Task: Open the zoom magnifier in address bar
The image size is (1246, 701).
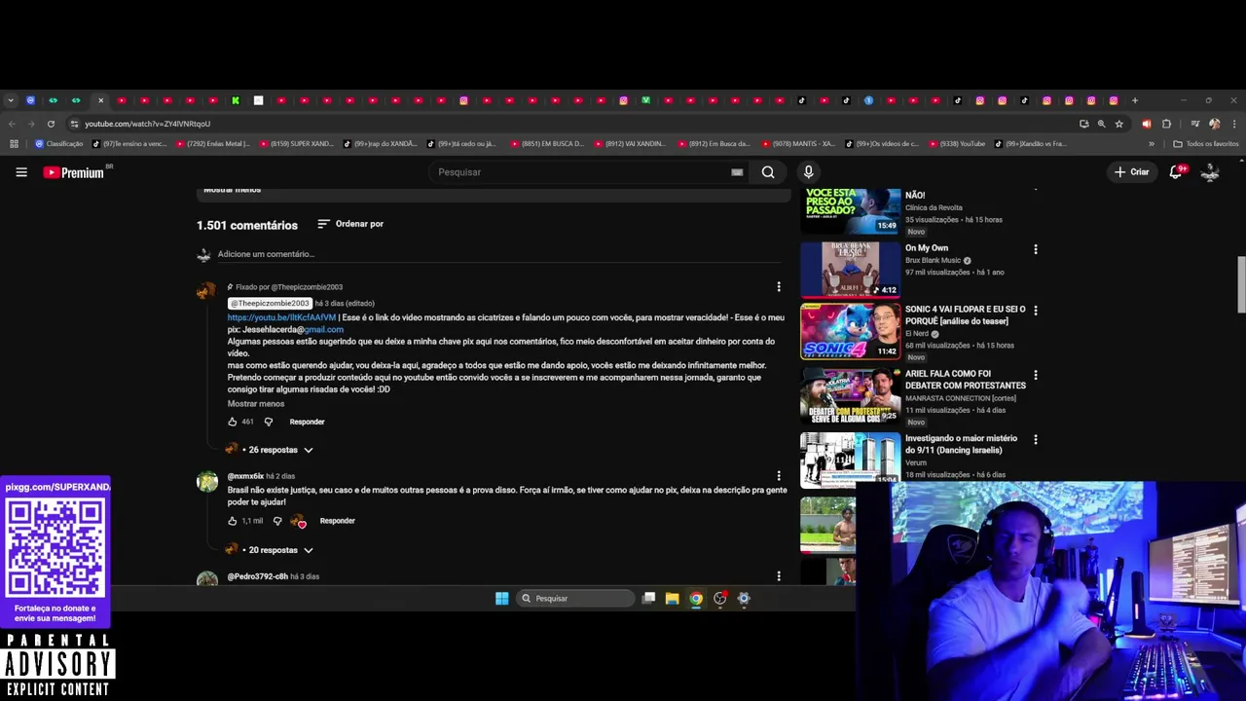Action: (x=1101, y=124)
